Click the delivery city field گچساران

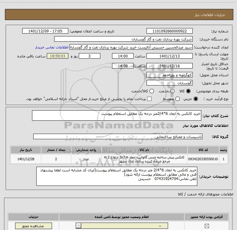coord(169,83)
